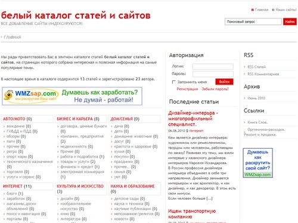Open the услуги и сервис subcategory

(x=21, y=177)
